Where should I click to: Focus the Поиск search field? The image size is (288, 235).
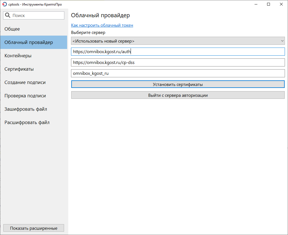click(x=37, y=16)
